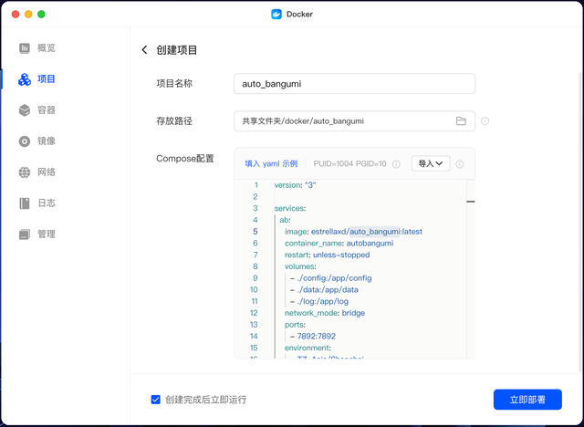Viewport: 584px width, 427px height.
Task: Click the PUID=1004 PGID=10 text
Action: [x=349, y=164]
